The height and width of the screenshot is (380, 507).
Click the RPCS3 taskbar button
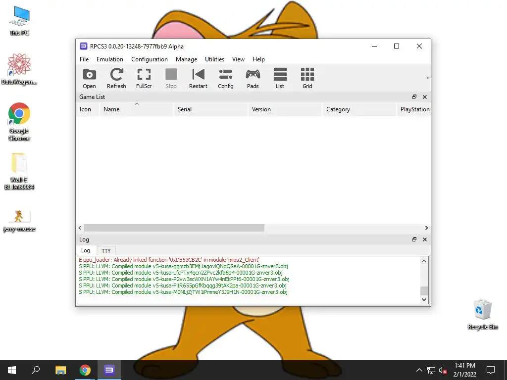click(x=109, y=370)
